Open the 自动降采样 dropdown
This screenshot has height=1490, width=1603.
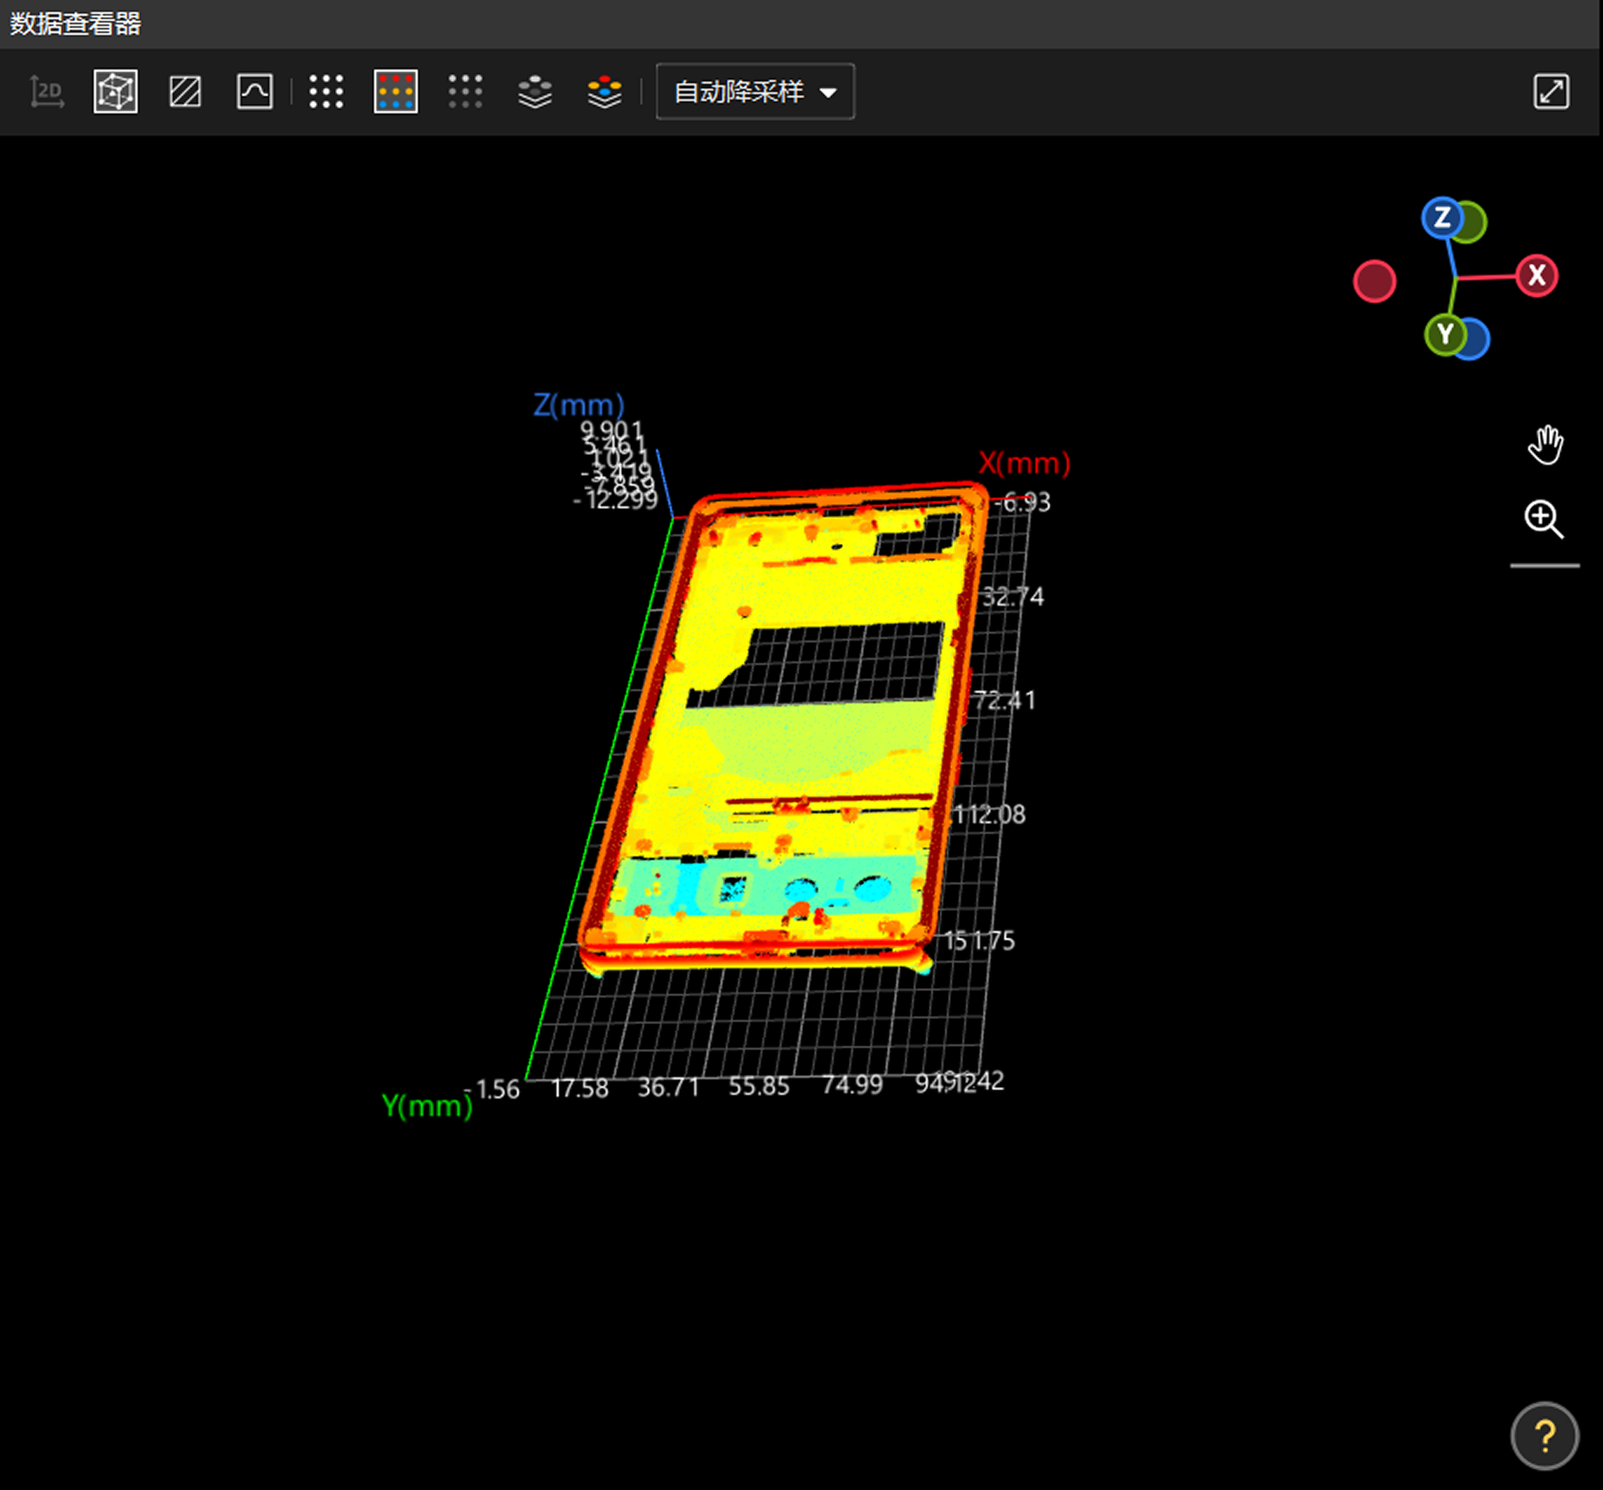click(x=740, y=91)
